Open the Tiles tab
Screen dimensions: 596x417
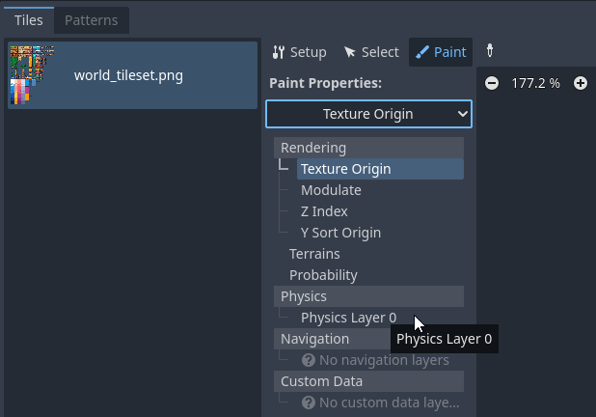coord(28,20)
